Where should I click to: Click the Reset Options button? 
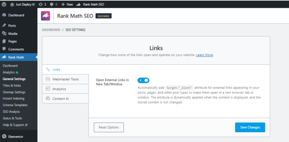point(109,127)
